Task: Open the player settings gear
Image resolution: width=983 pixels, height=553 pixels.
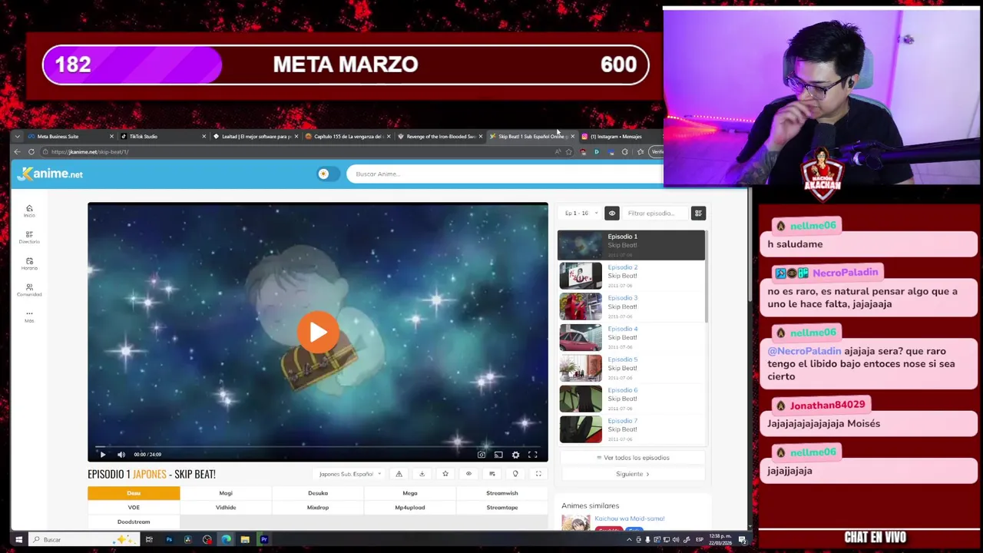Action: [x=515, y=455]
